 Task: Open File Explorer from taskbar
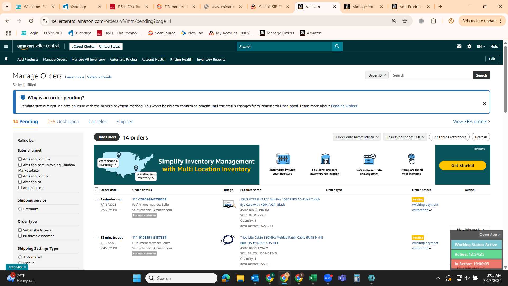click(x=240, y=278)
